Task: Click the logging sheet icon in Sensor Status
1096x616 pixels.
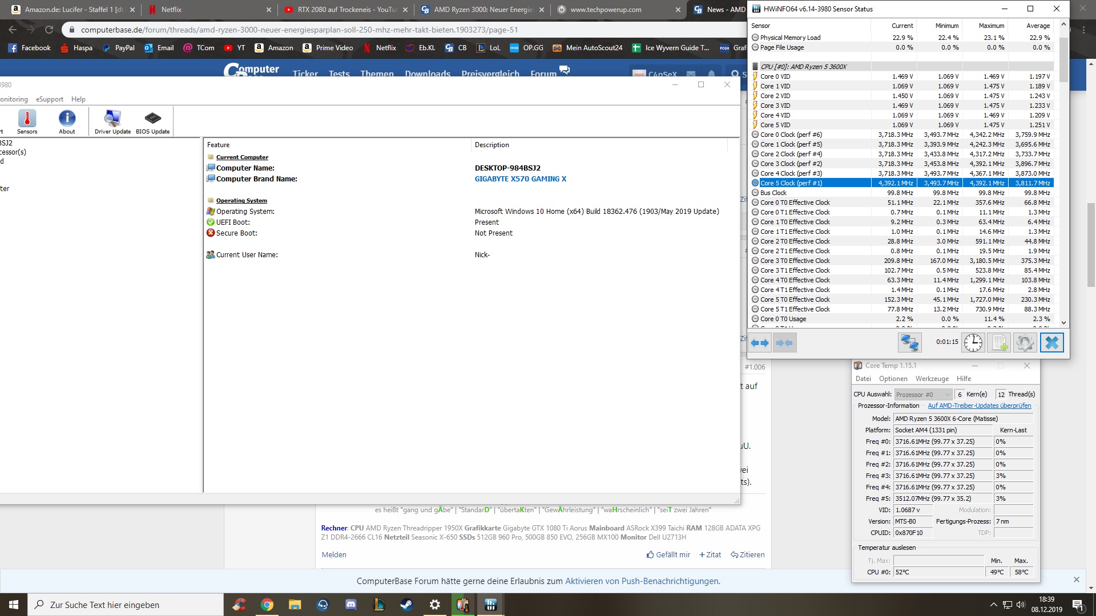Action: [999, 343]
